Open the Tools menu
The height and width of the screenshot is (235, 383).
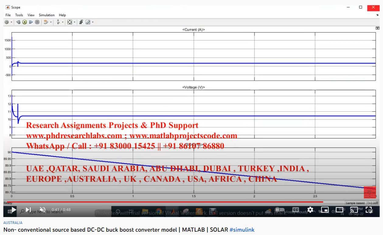(19, 15)
